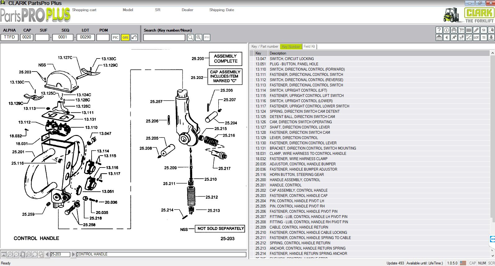Select row 25.209 CABLE, CONTROL HANDLE RETURN
Screen dimensions: 495x266
coord(299,227)
